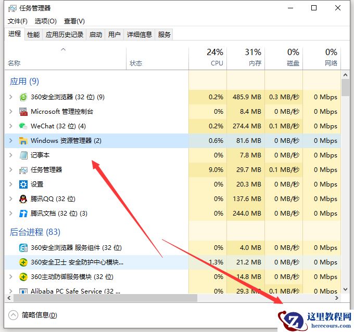This screenshot has height=332, width=354.
Task: Open the 选项(O) menu
Action: tap(46, 21)
